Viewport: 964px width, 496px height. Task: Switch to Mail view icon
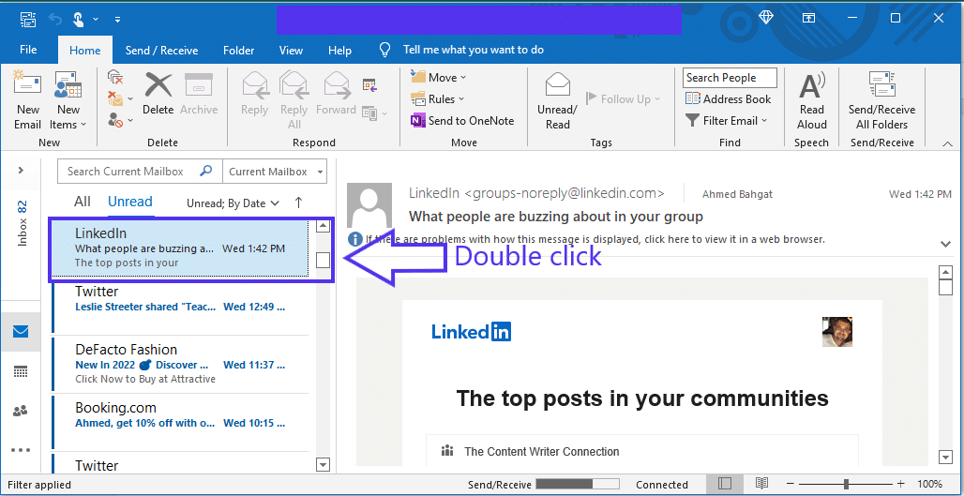click(21, 332)
